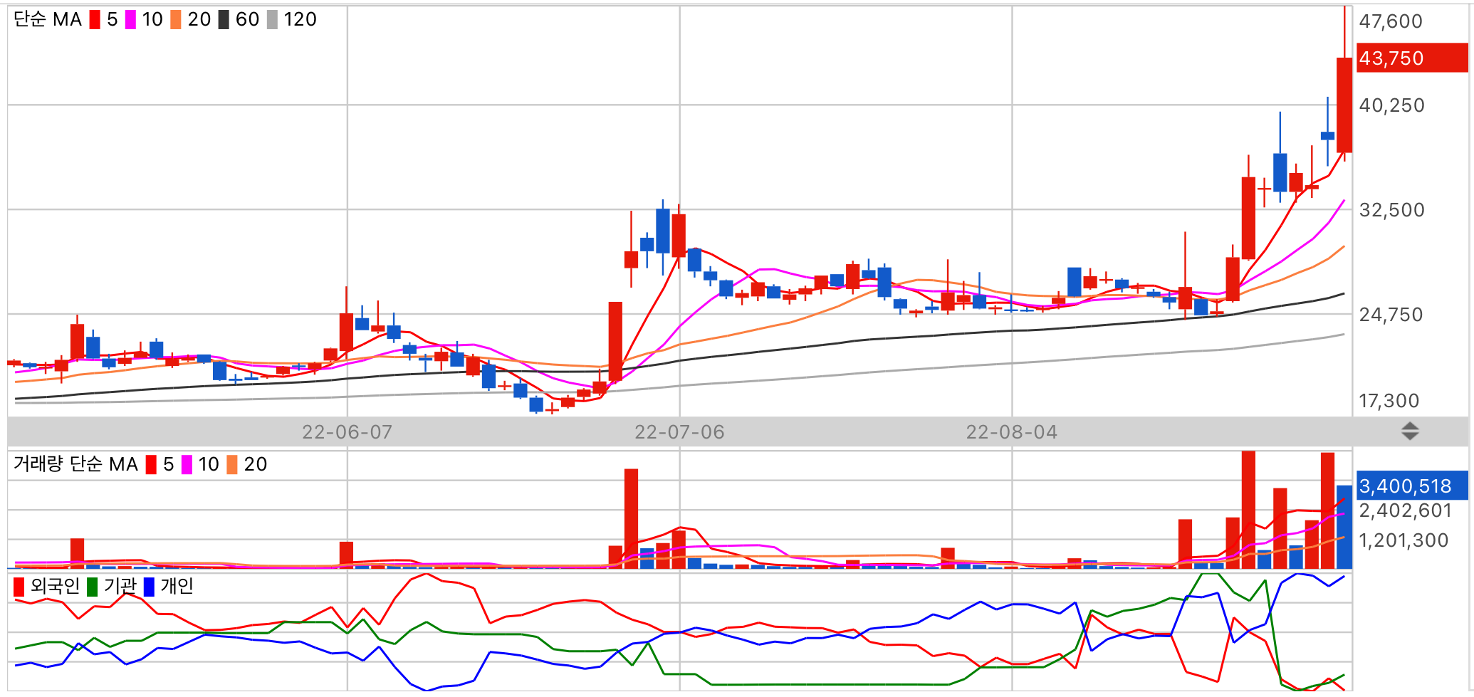Click the 2,402,601 volume axis label

tap(1405, 510)
